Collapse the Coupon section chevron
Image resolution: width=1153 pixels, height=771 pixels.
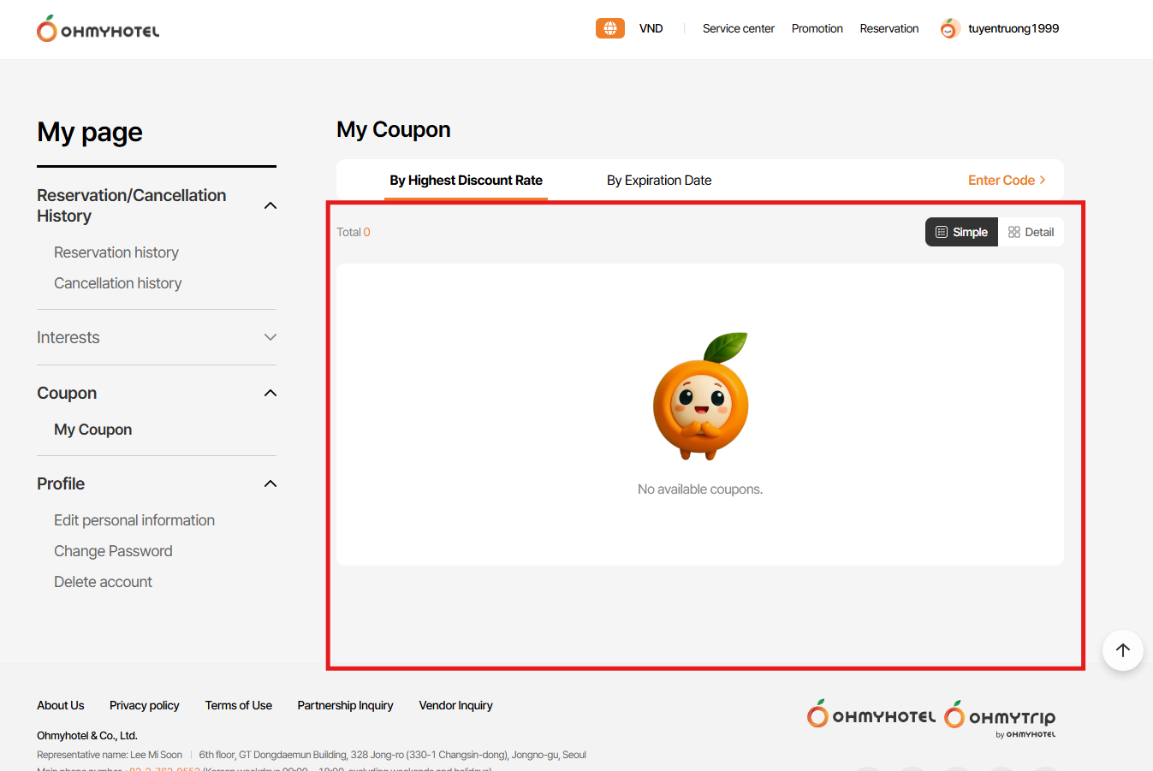(x=270, y=393)
